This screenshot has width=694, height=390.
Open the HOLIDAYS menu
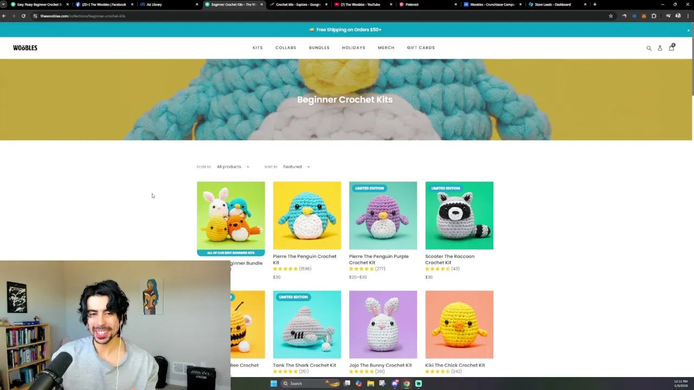(x=354, y=48)
